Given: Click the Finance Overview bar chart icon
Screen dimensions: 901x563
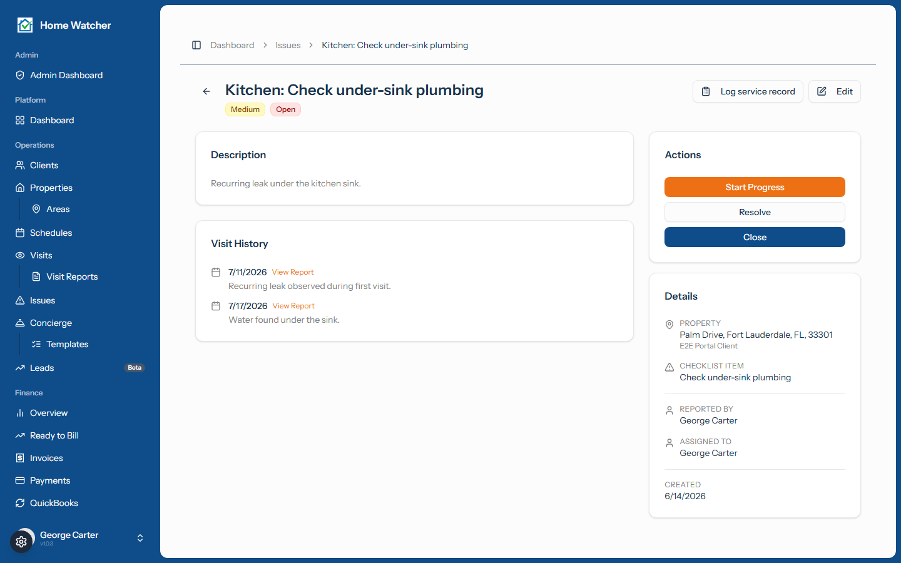Looking at the screenshot, I should click(20, 413).
